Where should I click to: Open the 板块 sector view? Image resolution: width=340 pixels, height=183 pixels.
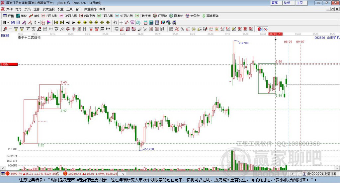pos(21,16)
